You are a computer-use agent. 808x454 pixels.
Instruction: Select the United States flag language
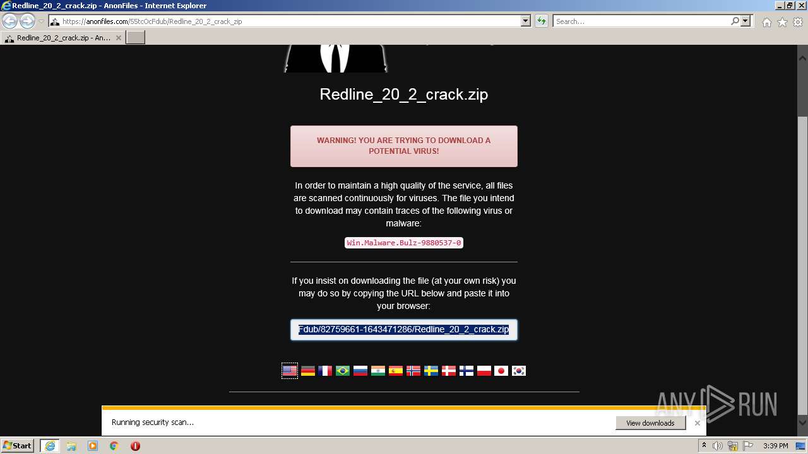pyautogui.click(x=290, y=371)
